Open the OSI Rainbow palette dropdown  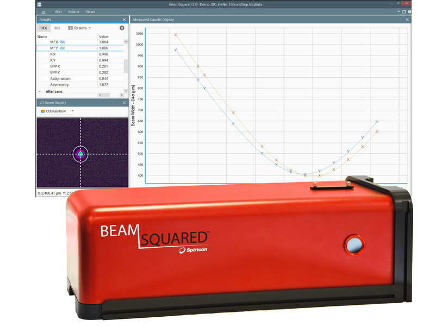(57, 111)
